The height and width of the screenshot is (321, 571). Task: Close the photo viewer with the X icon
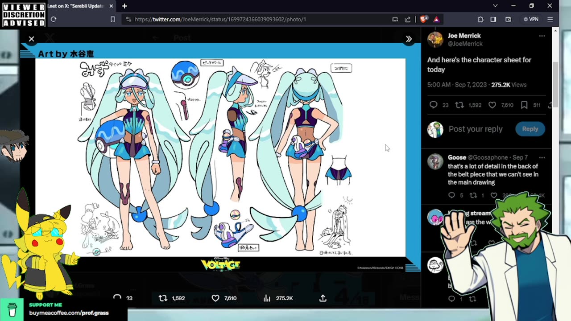pos(31,39)
